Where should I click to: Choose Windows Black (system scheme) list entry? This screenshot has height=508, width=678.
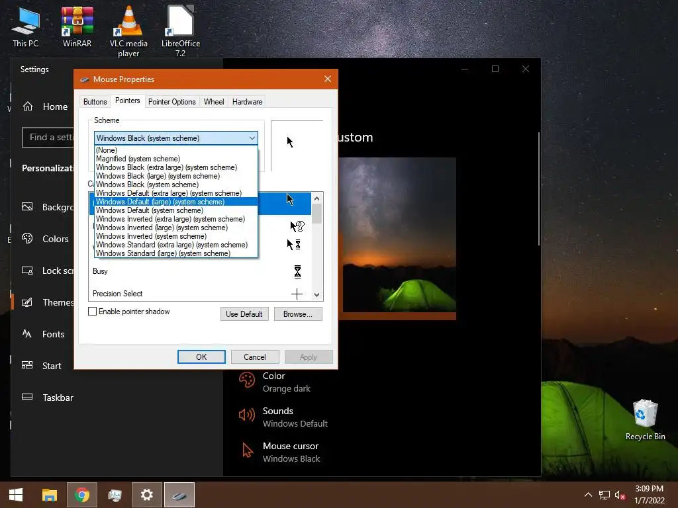(x=176, y=185)
